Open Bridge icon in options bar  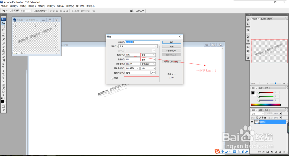131,11
